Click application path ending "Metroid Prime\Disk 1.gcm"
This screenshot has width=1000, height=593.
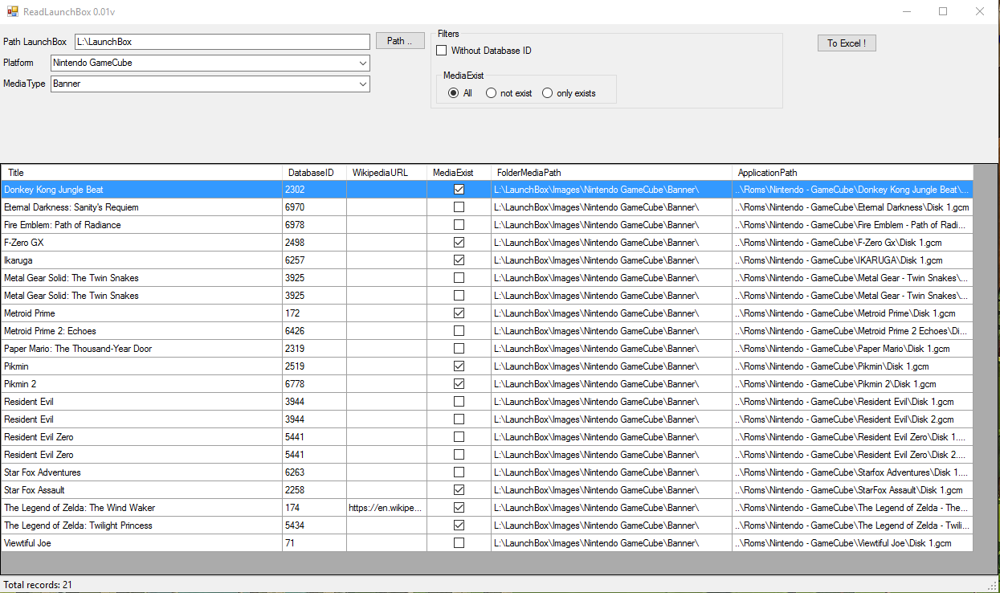pyautogui.click(x=853, y=313)
